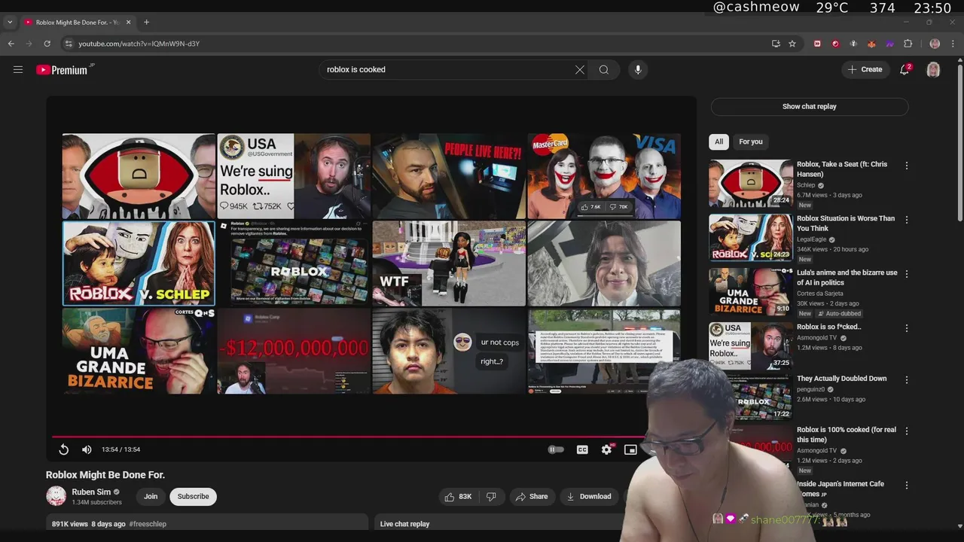The width and height of the screenshot is (964, 542).
Task: Open options for 'Inside Japan's Internet Cafe' video
Action: [x=907, y=485]
